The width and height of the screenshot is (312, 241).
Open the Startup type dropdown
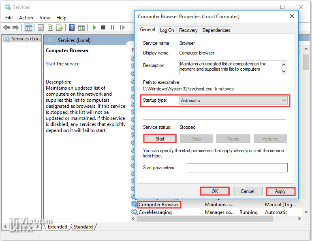(x=233, y=101)
